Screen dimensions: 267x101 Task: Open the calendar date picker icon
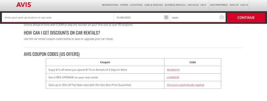[166, 17]
